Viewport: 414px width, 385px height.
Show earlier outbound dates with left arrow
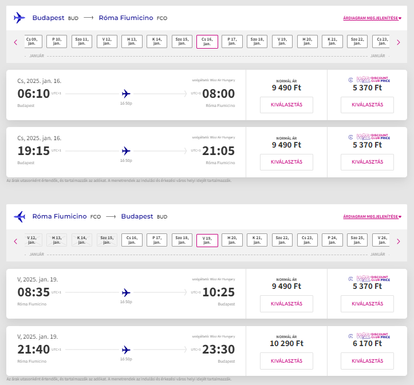point(15,42)
